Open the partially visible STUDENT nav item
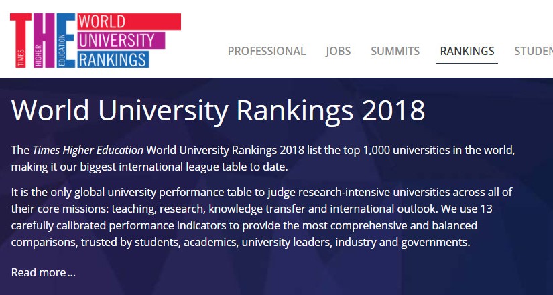 [x=534, y=51]
